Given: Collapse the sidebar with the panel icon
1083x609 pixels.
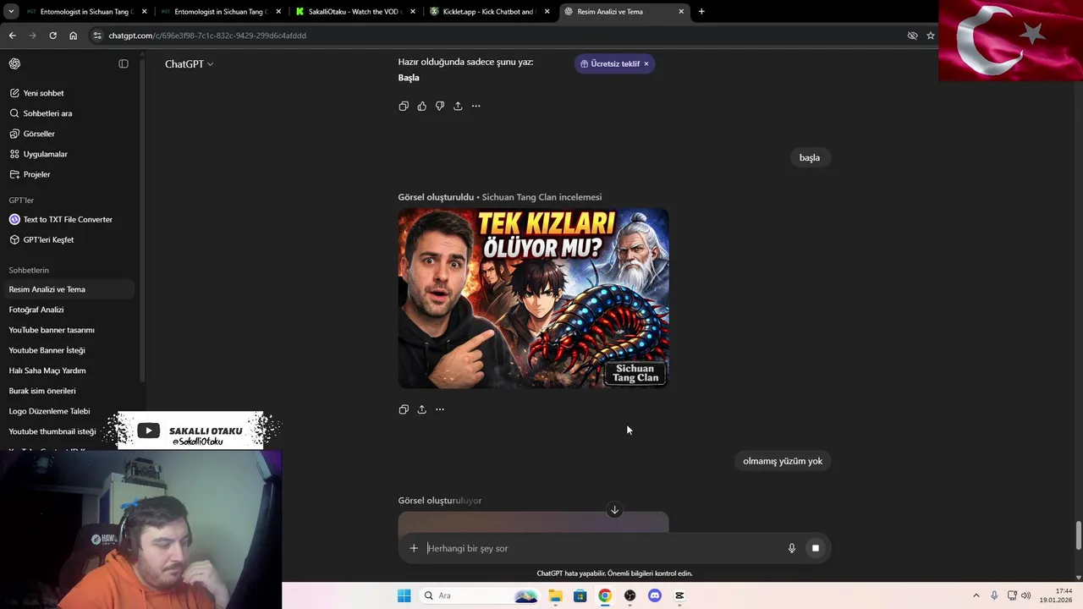Looking at the screenshot, I should tap(124, 63).
